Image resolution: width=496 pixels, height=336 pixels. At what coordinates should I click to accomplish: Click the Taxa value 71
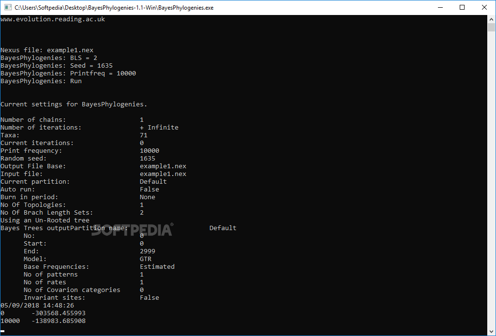[x=144, y=135]
